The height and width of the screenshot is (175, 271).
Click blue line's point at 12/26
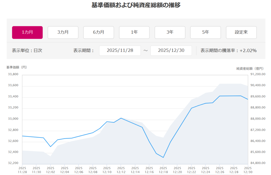220,96
